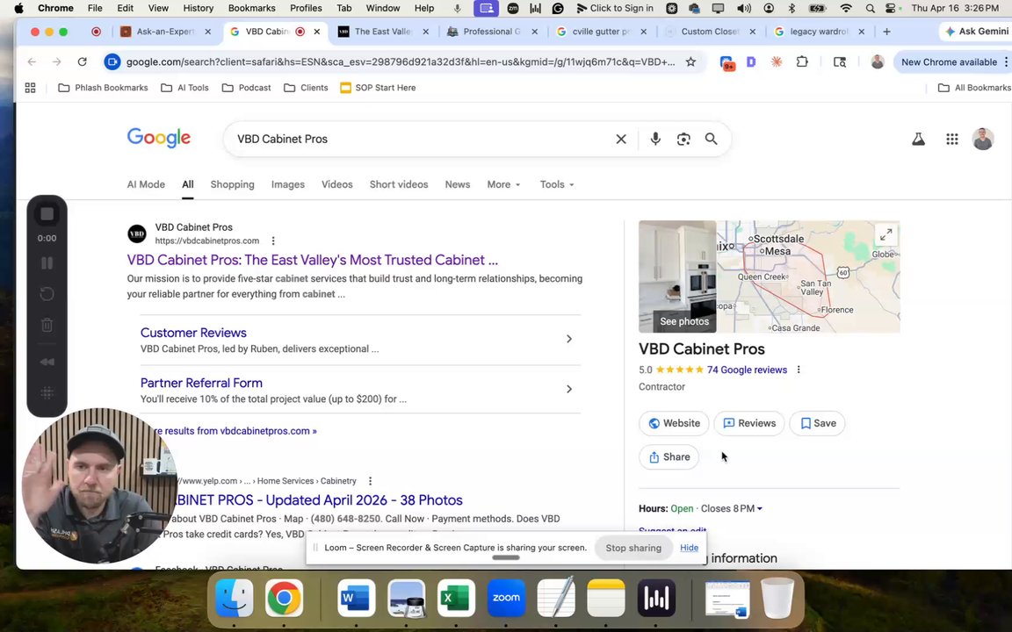This screenshot has width=1012, height=632.
Task: Bookmark this page with the star icon
Action: (690, 62)
